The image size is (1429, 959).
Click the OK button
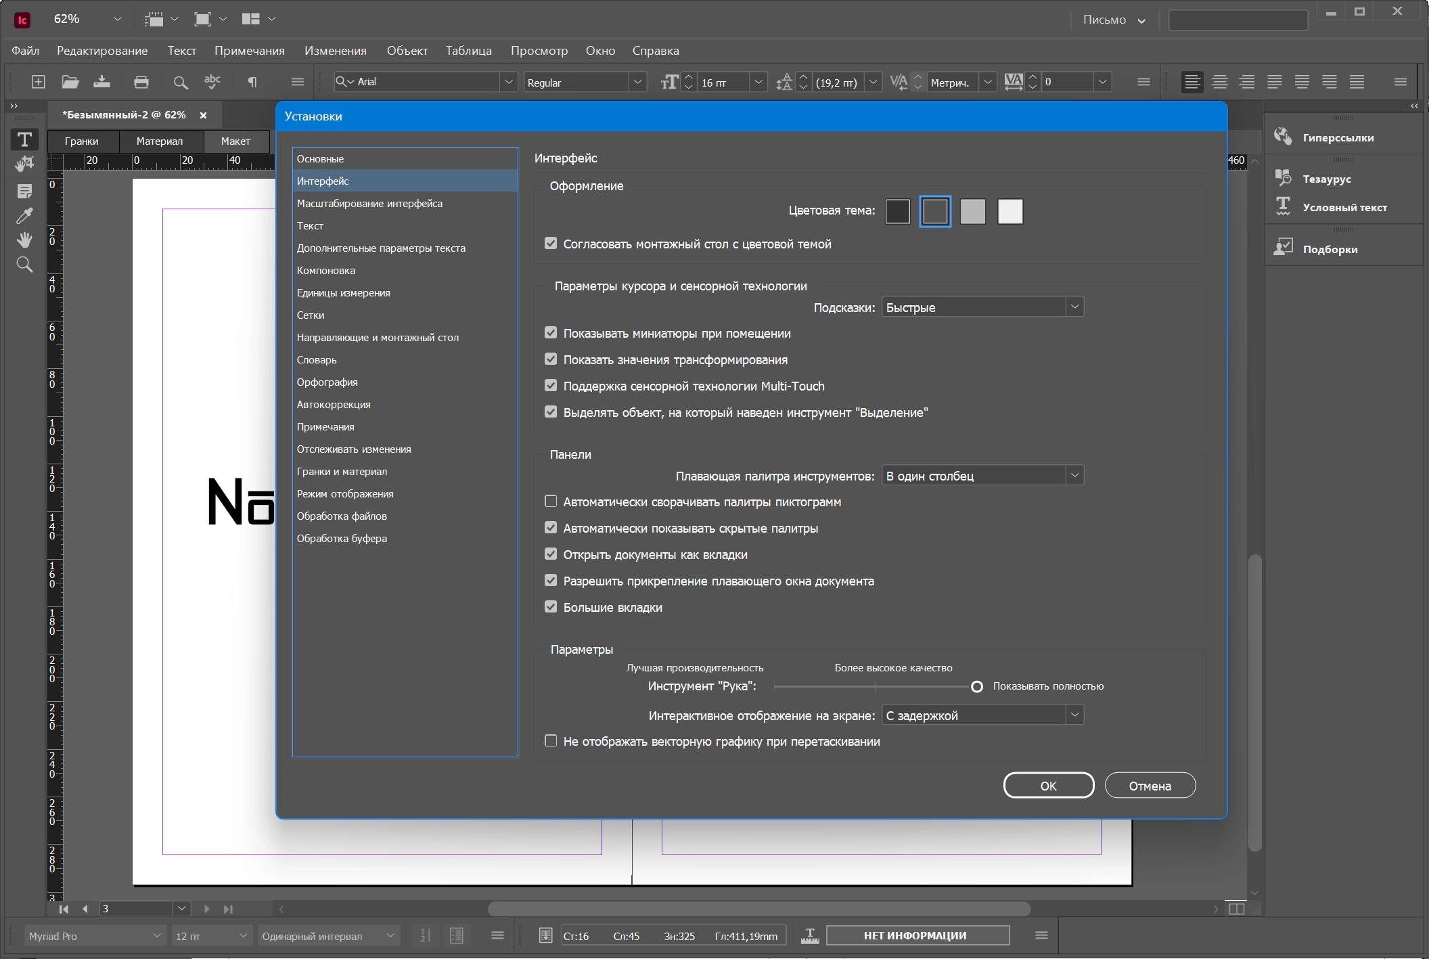pos(1048,786)
